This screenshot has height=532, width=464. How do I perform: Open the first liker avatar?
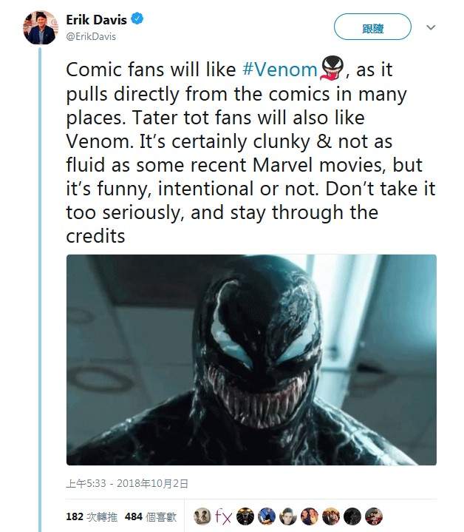click(x=202, y=515)
